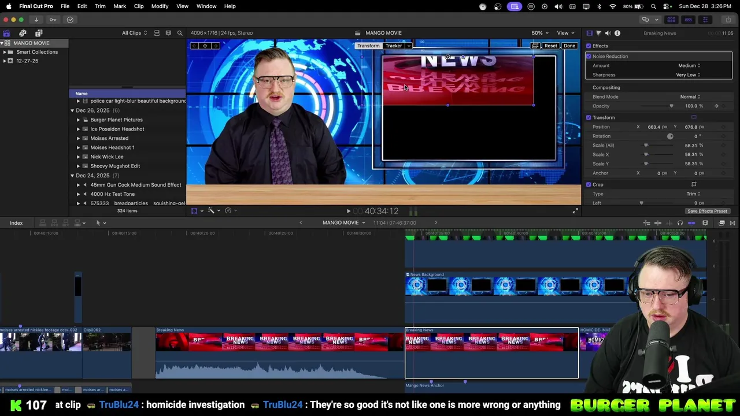Toggle Transform onscreen controls icon in inspector
Viewport: 740px width, 416px height.
694,117
